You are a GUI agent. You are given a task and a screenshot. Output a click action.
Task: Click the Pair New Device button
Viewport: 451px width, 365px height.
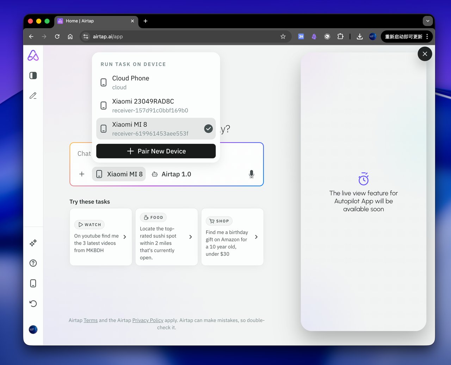(156, 151)
